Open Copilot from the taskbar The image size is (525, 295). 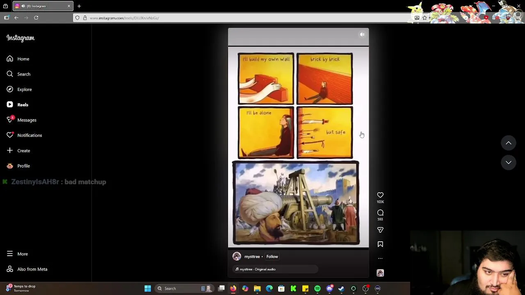tap(245, 288)
